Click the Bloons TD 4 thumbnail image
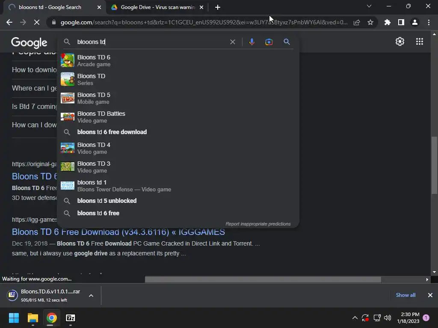 (x=68, y=148)
